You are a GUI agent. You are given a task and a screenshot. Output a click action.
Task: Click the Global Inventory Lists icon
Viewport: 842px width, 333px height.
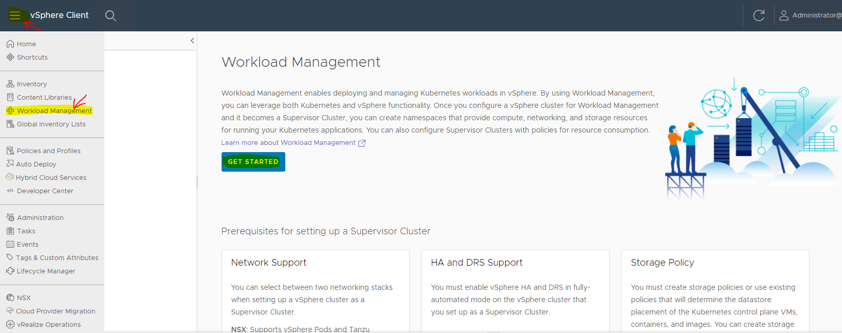point(10,124)
